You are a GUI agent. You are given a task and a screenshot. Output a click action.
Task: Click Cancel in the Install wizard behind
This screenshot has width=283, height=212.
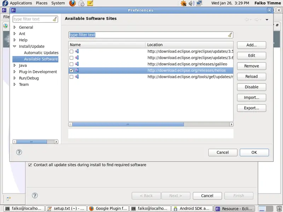click(x=207, y=196)
